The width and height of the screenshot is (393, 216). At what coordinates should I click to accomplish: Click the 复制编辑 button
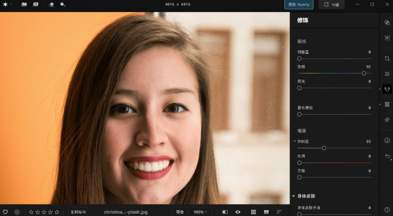pyautogui.click(x=78, y=212)
